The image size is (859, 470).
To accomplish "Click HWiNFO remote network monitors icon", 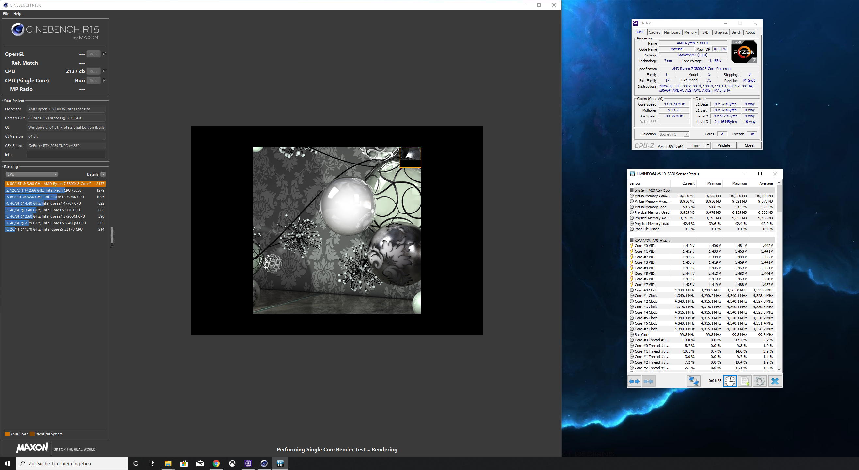I will click(x=693, y=381).
